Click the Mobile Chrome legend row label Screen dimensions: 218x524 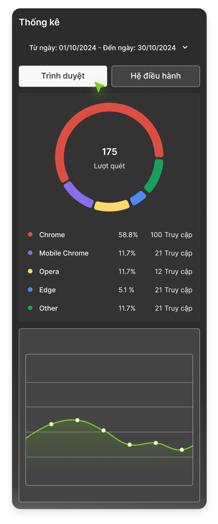[x=64, y=253]
